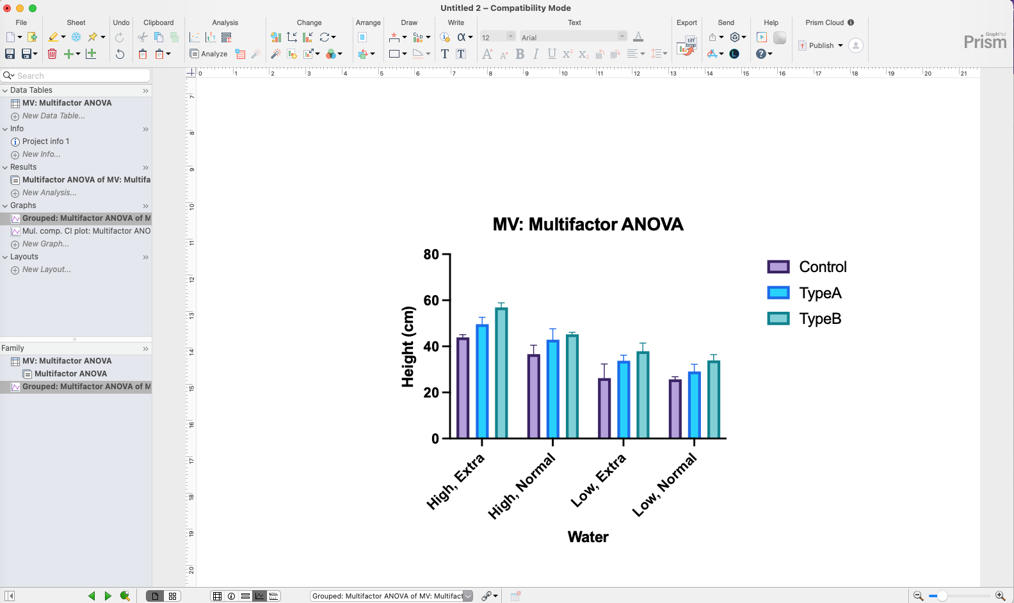
Task: Click the blue snowflake Freeze icon
Action: pos(76,37)
